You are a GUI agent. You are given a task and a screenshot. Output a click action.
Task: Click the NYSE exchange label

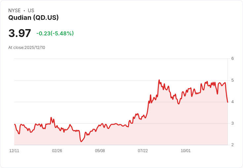[x=14, y=11]
